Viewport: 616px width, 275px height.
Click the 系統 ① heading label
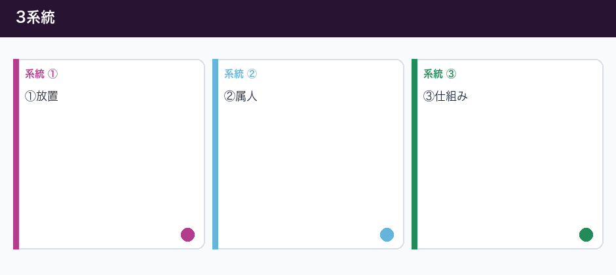pos(41,74)
